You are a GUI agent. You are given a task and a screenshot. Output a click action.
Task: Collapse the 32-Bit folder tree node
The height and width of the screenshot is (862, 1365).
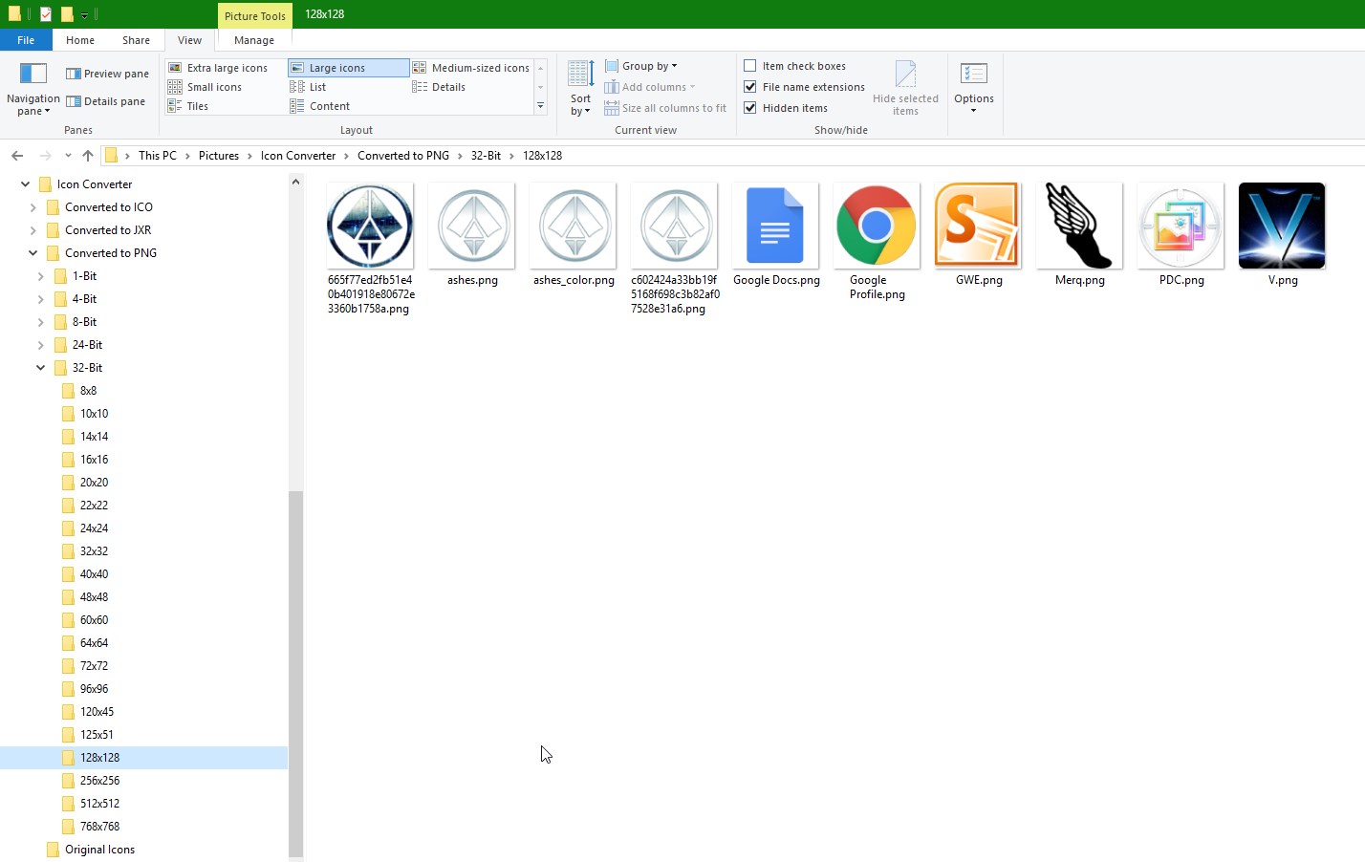(40, 367)
